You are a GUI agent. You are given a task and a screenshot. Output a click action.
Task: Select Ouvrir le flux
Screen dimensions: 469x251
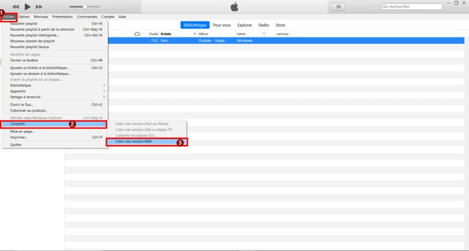[55, 105]
